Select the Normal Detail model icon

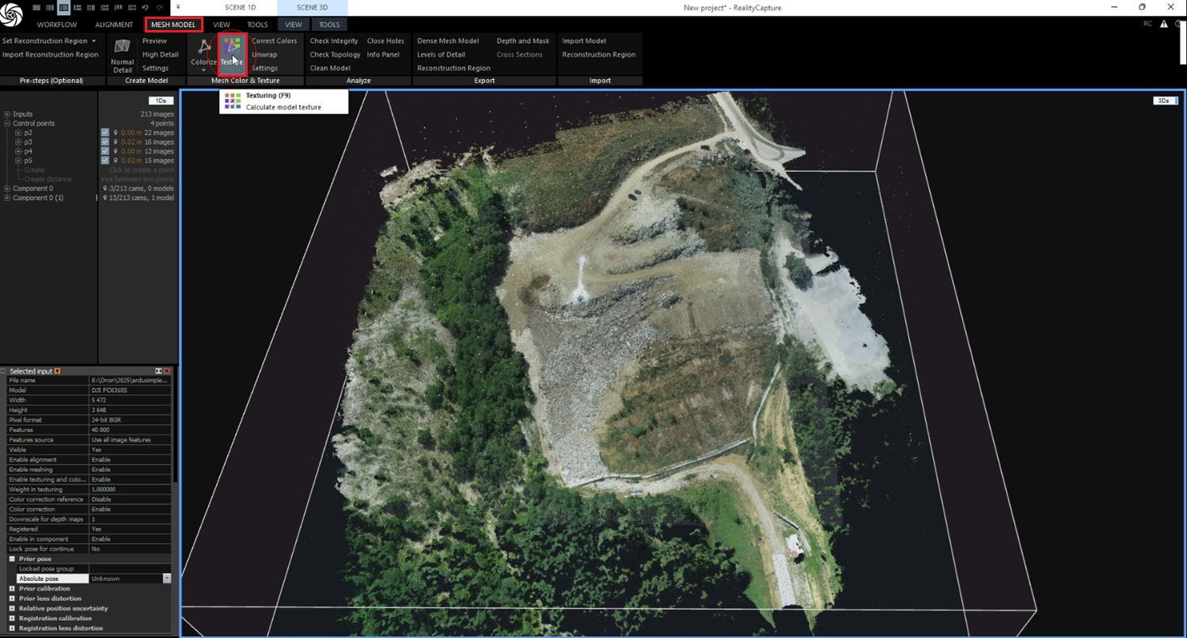(122, 47)
